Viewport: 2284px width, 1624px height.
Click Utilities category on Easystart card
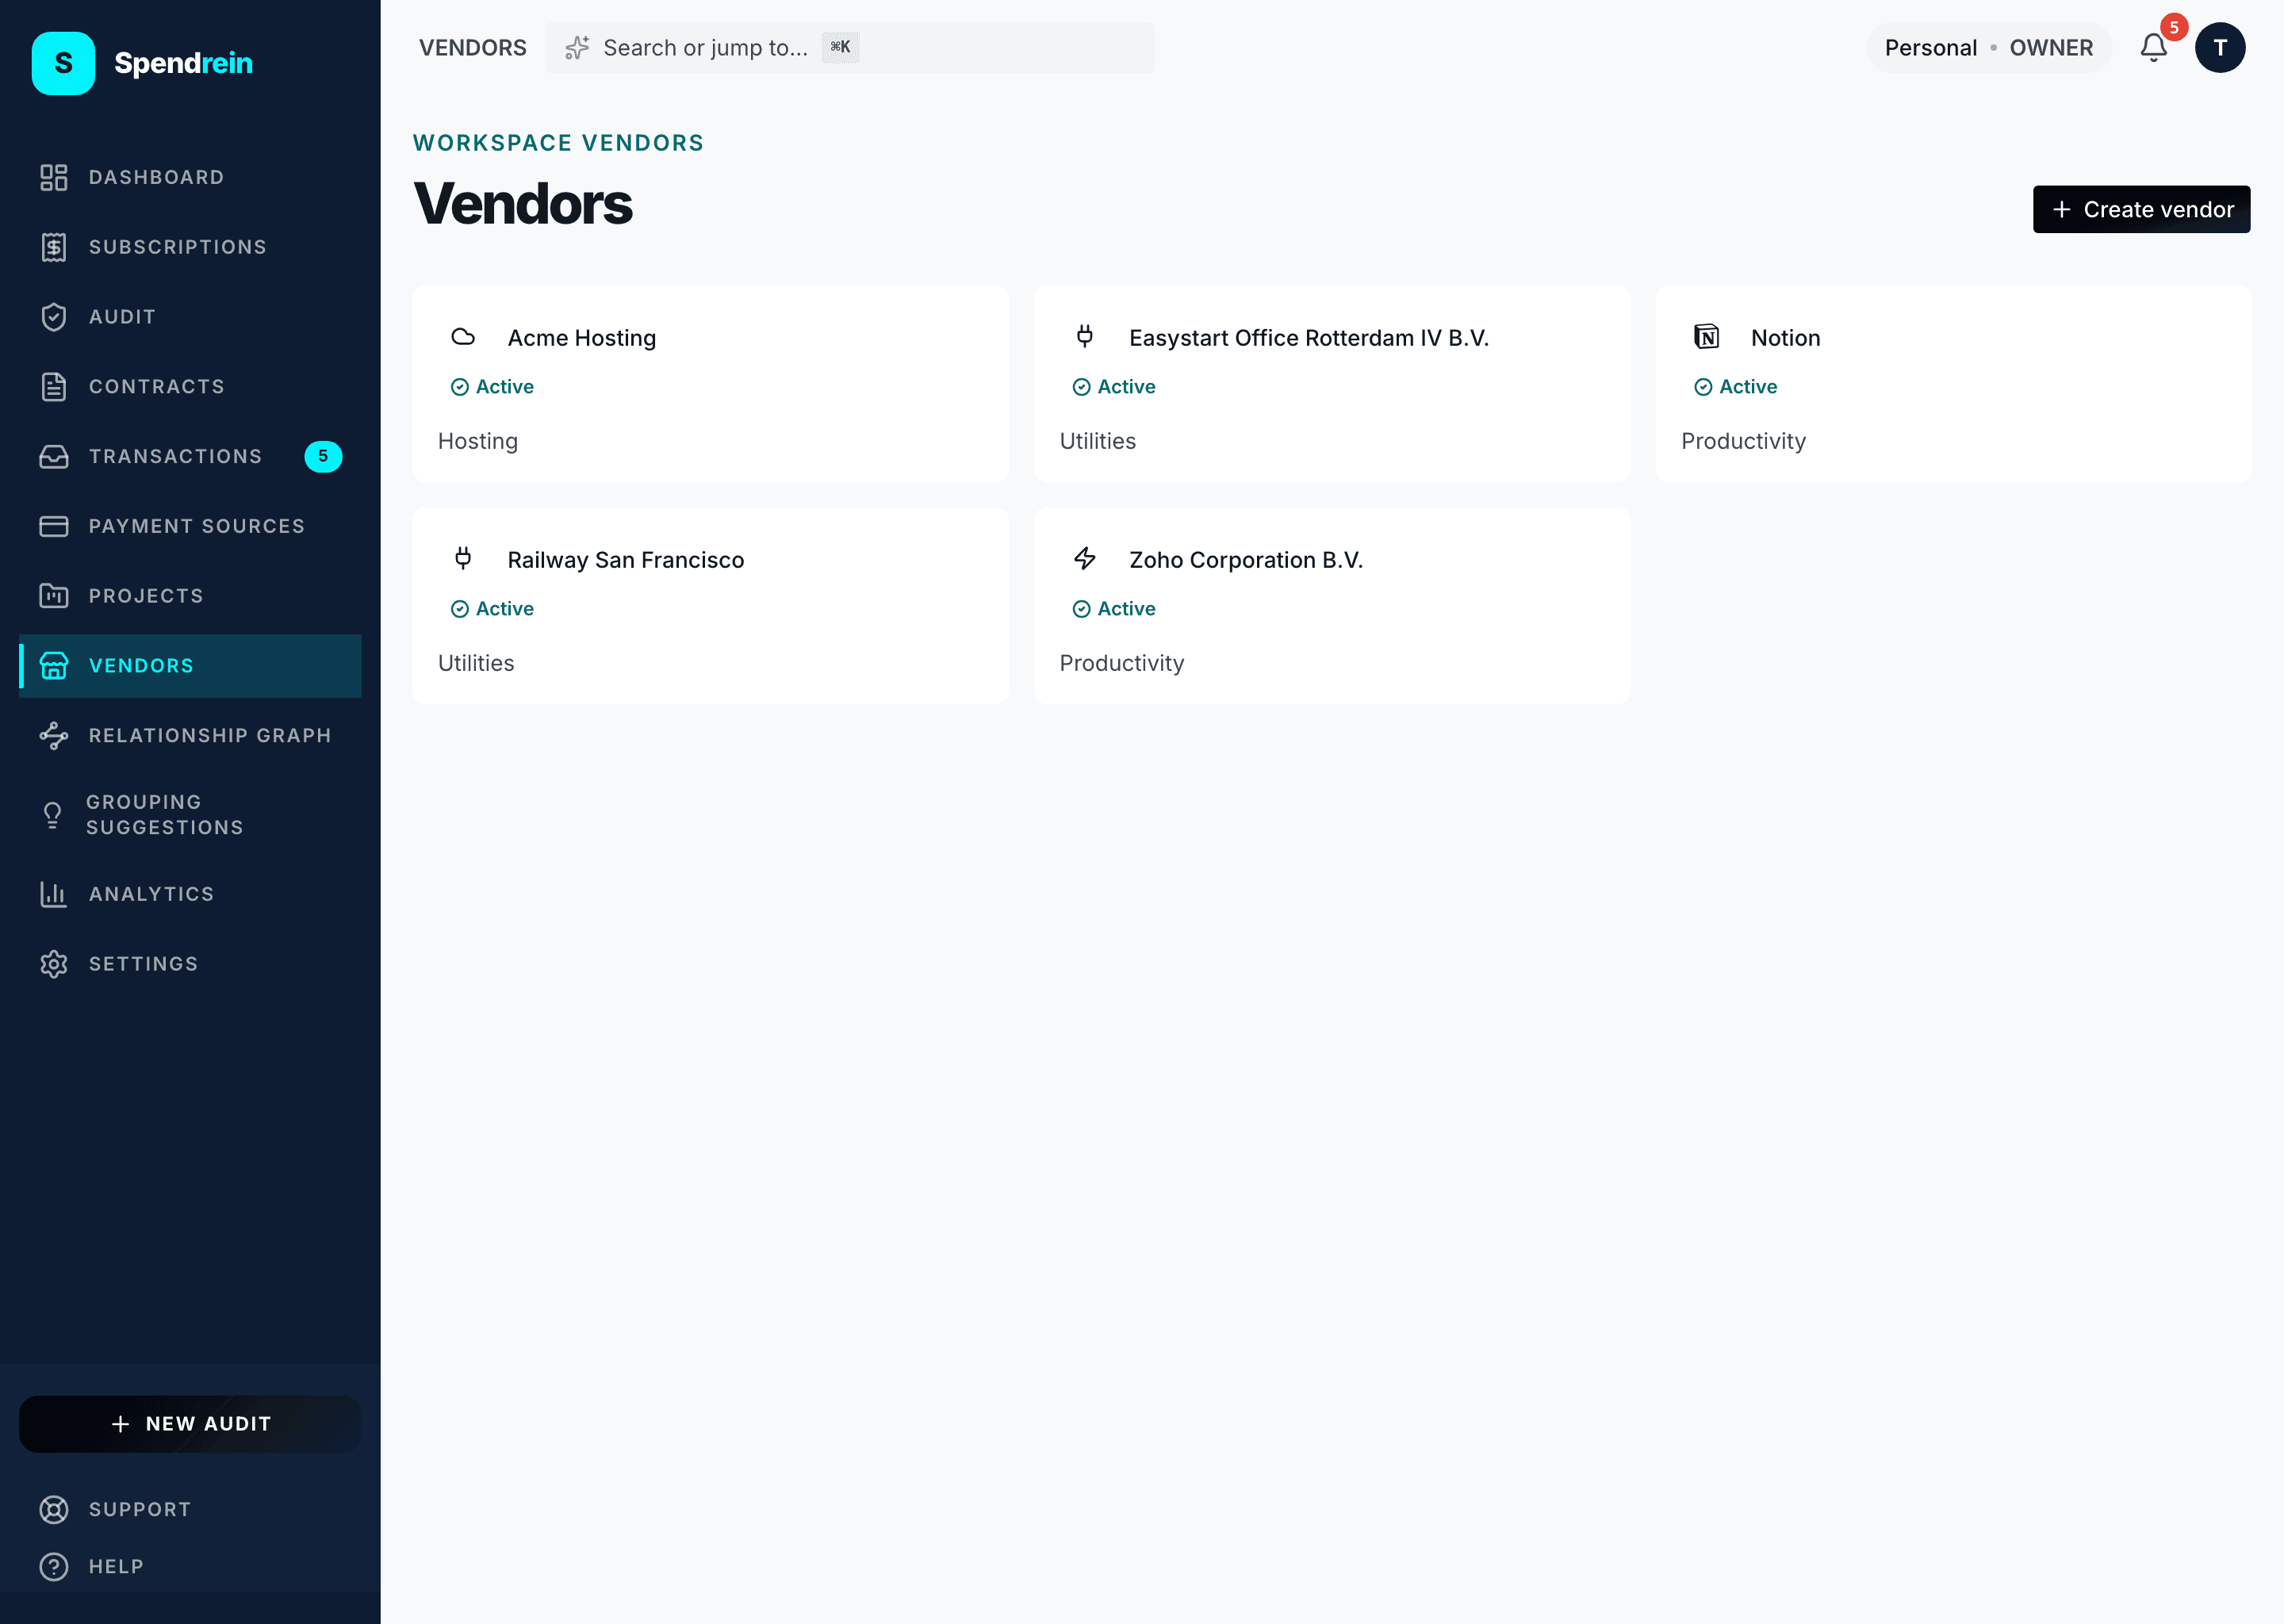tap(1098, 441)
